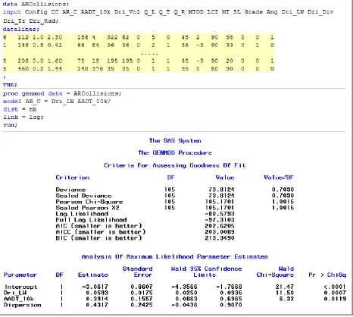353x317 pixels.
Task: Click 'Analysis Of Maximum Likelihood Parameter Estimates' heading
Action: (175, 257)
